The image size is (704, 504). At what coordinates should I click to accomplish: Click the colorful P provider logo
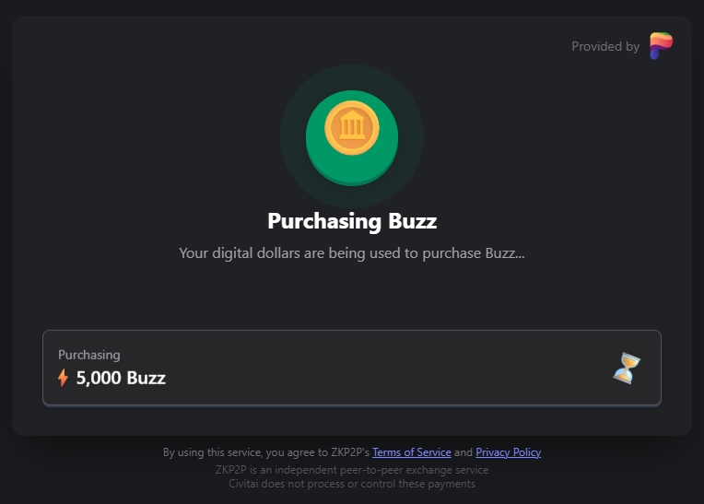(661, 45)
